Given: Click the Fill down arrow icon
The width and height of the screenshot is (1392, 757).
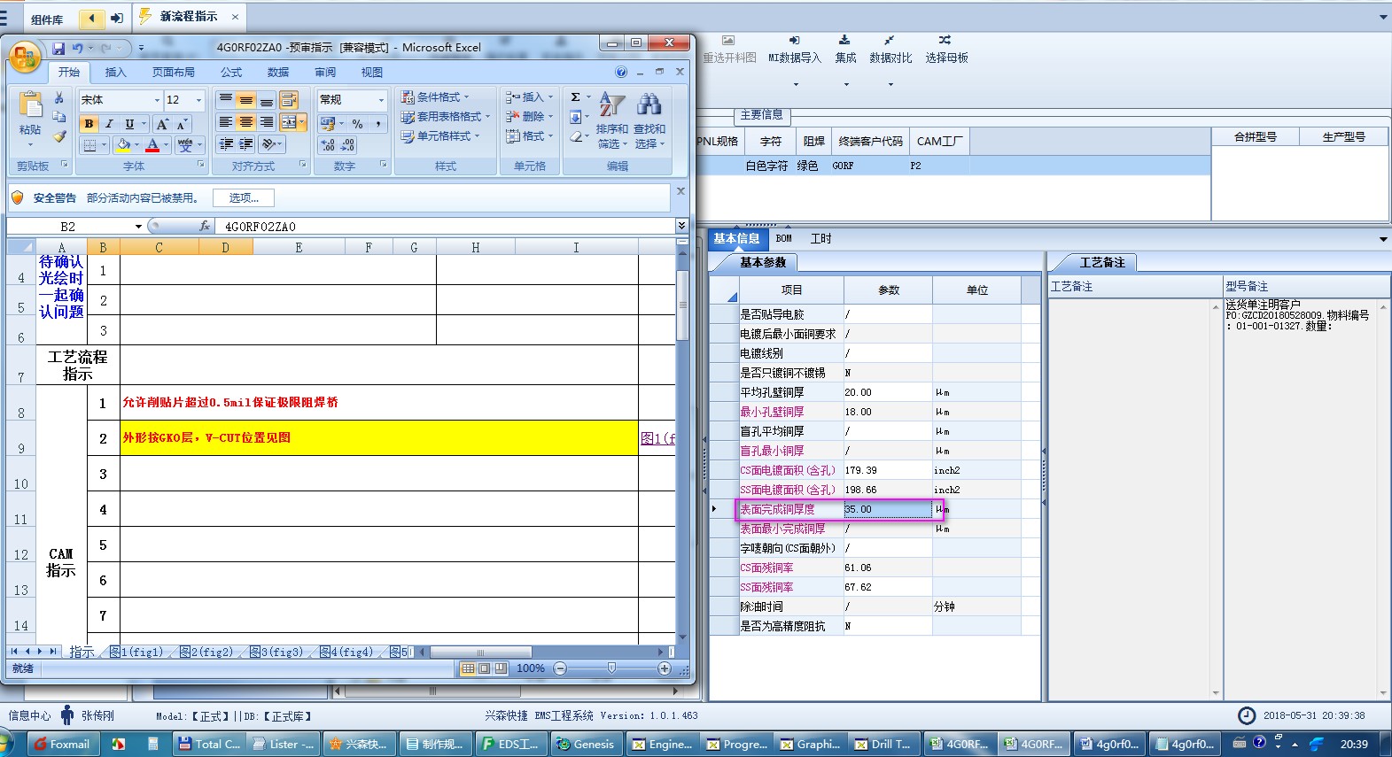Looking at the screenshot, I should pyautogui.click(x=576, y=117).
